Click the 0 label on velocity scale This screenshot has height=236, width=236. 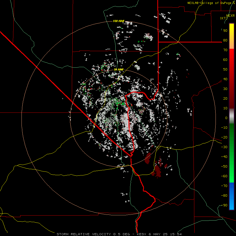[x=226, y=118]
